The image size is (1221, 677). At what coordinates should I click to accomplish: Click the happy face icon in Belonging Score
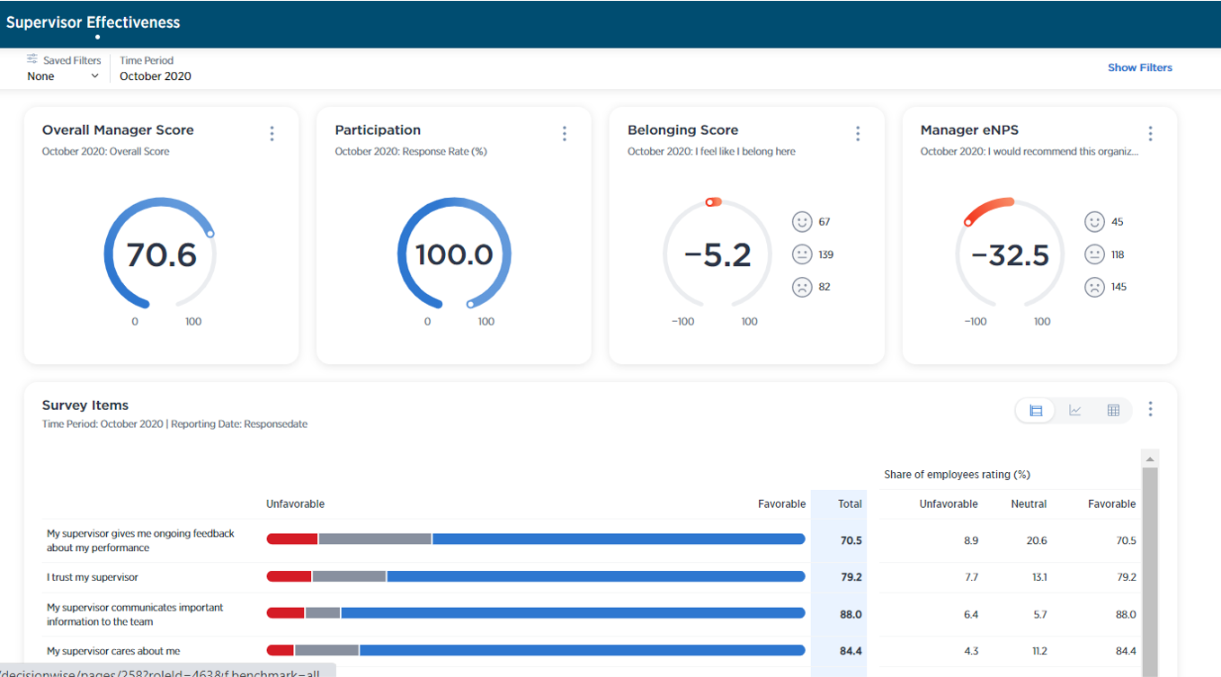[x=801, y=221]
